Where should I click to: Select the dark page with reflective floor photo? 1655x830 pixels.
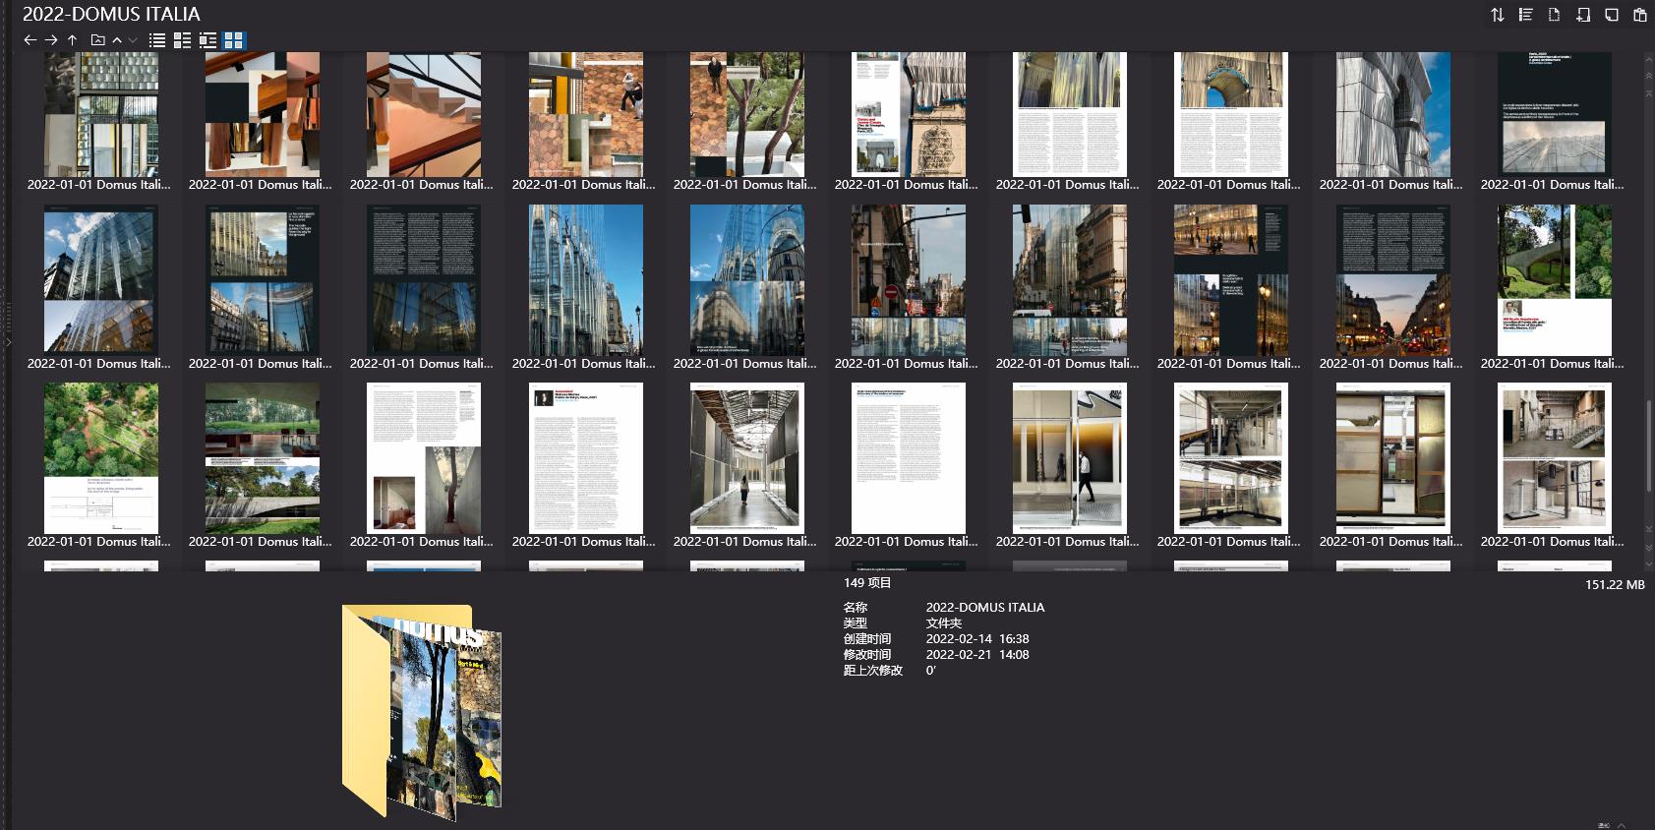(1554, 114)
